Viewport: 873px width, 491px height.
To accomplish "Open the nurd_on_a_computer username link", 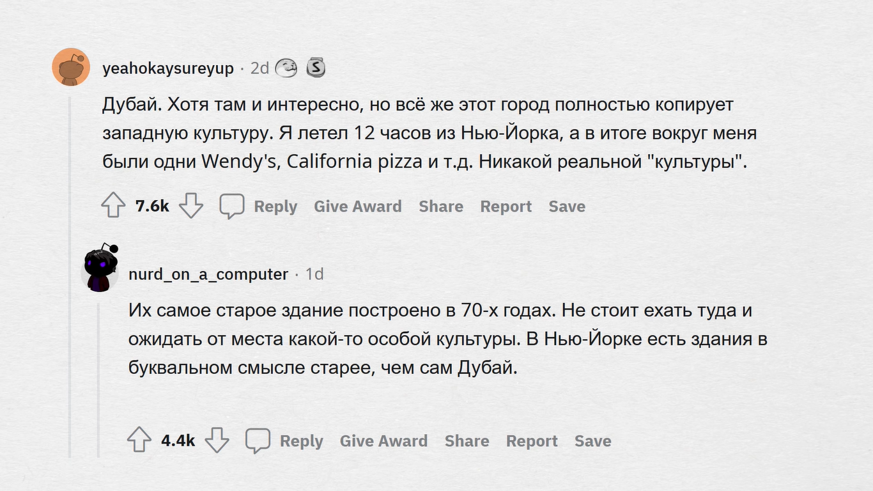I will pos(208,274).
